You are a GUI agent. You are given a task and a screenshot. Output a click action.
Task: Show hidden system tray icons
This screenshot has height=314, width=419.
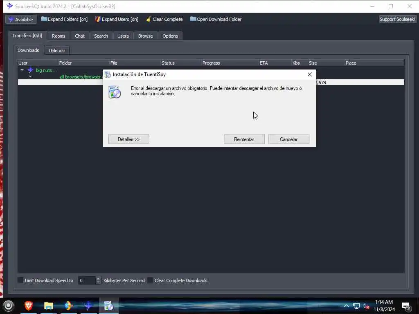click(x=346, y=306)
